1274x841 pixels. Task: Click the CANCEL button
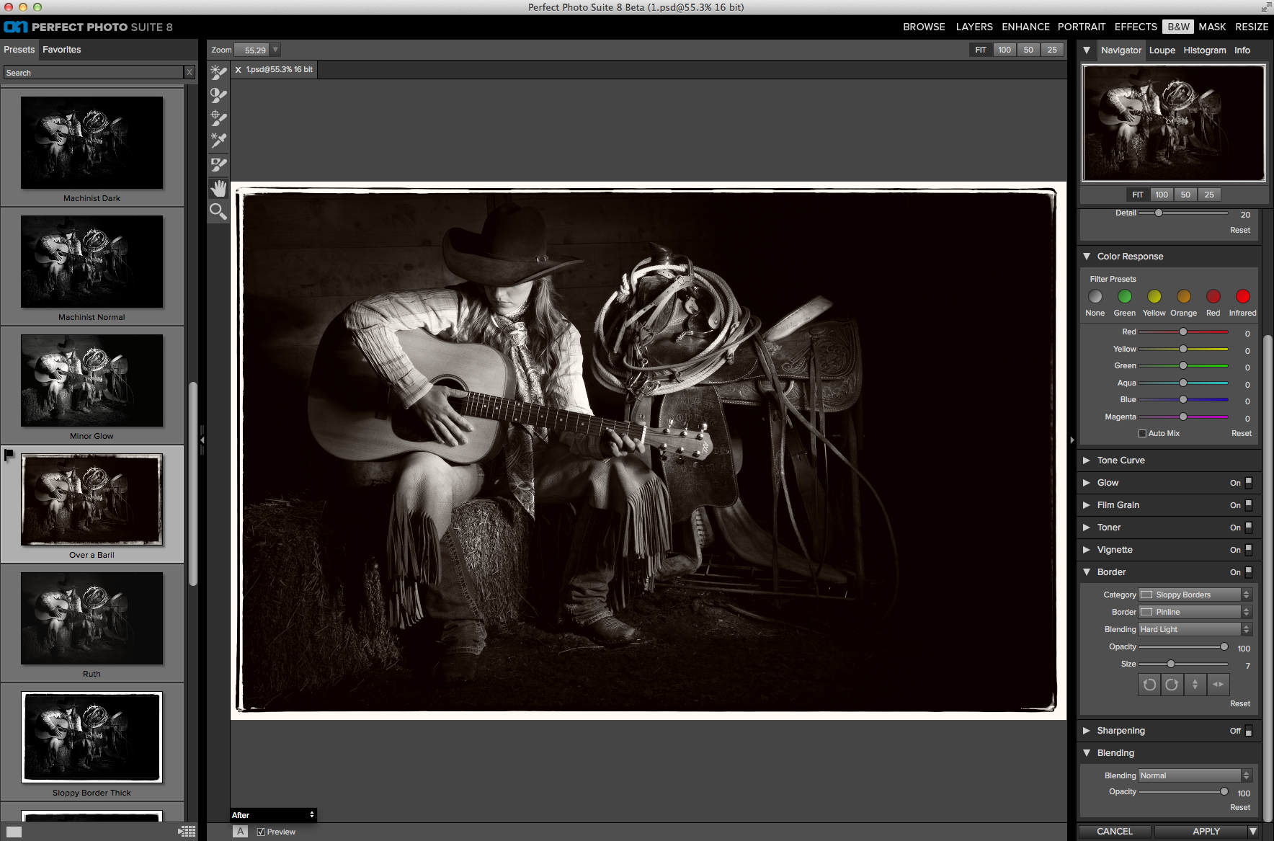[x=1115, y=832]
